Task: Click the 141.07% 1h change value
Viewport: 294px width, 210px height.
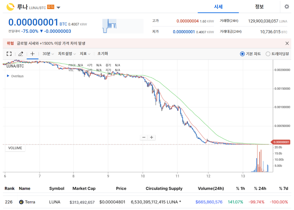Action: pyautogui.click(x=235, y=202)
